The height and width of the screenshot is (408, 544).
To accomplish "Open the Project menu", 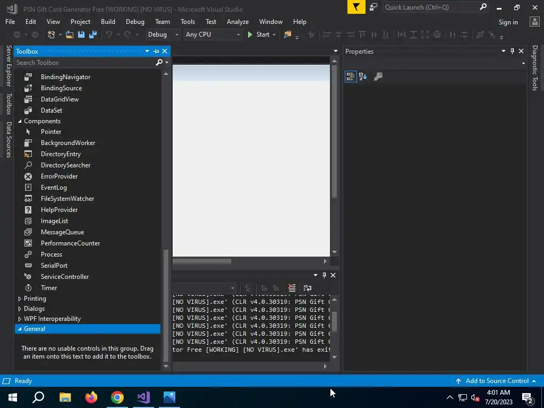I will (x=80, y=21).
